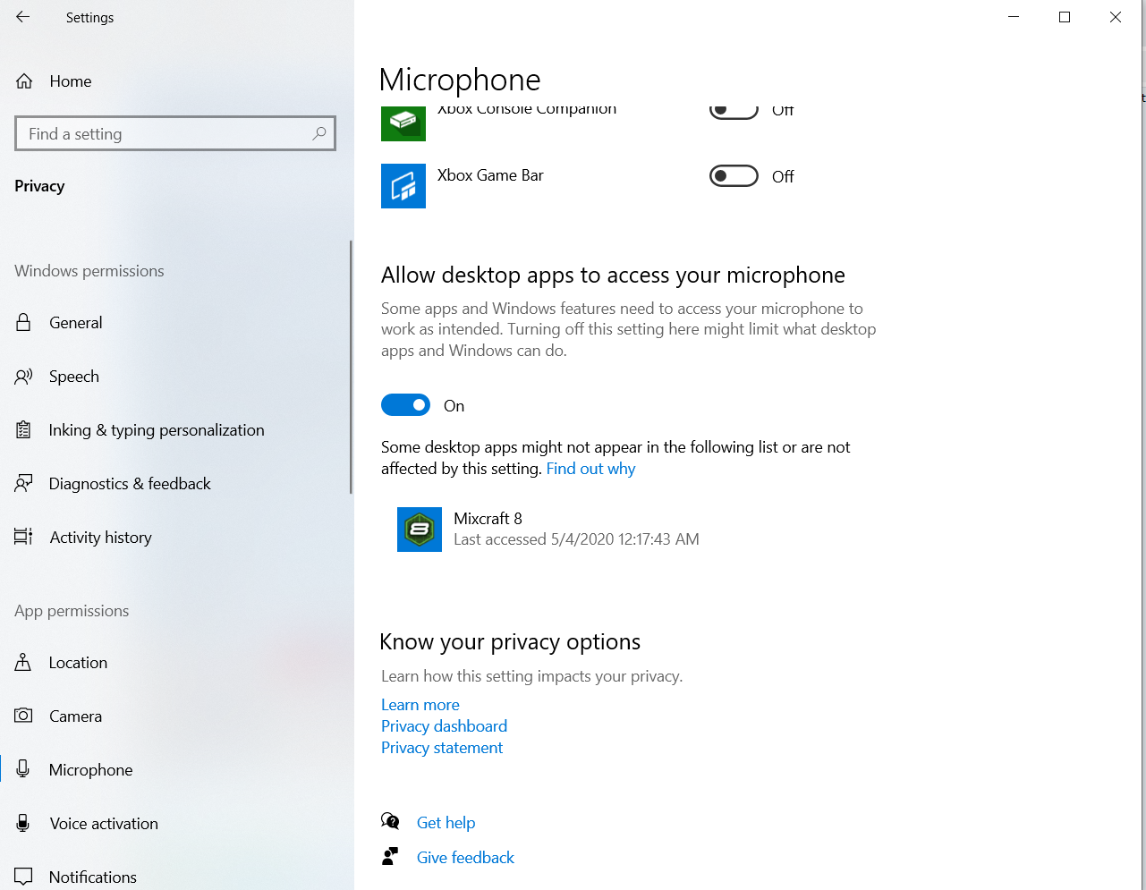Open the Learn more link
Image resolution: width=1146 pixels, height=890 pixels.
[420, 705]
